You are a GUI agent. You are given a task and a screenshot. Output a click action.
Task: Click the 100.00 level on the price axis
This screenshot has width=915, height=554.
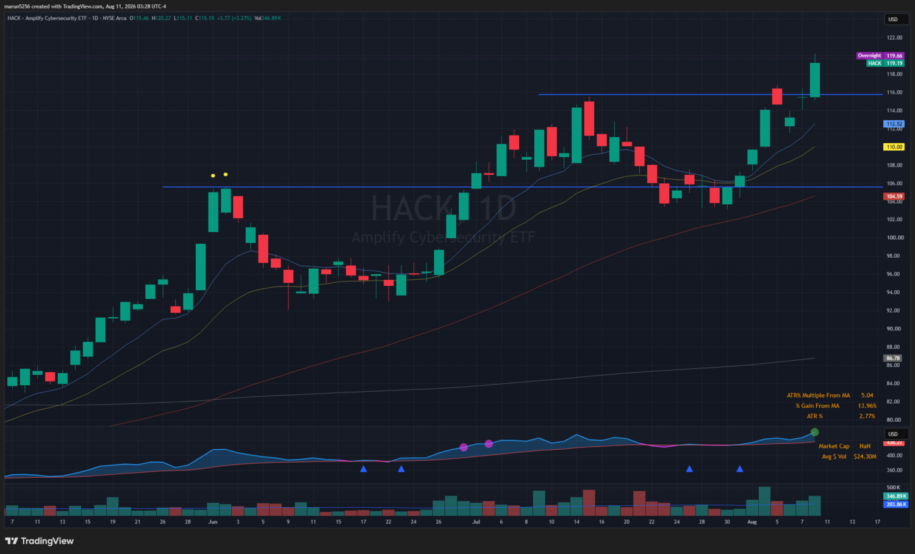tap(894, 238)
